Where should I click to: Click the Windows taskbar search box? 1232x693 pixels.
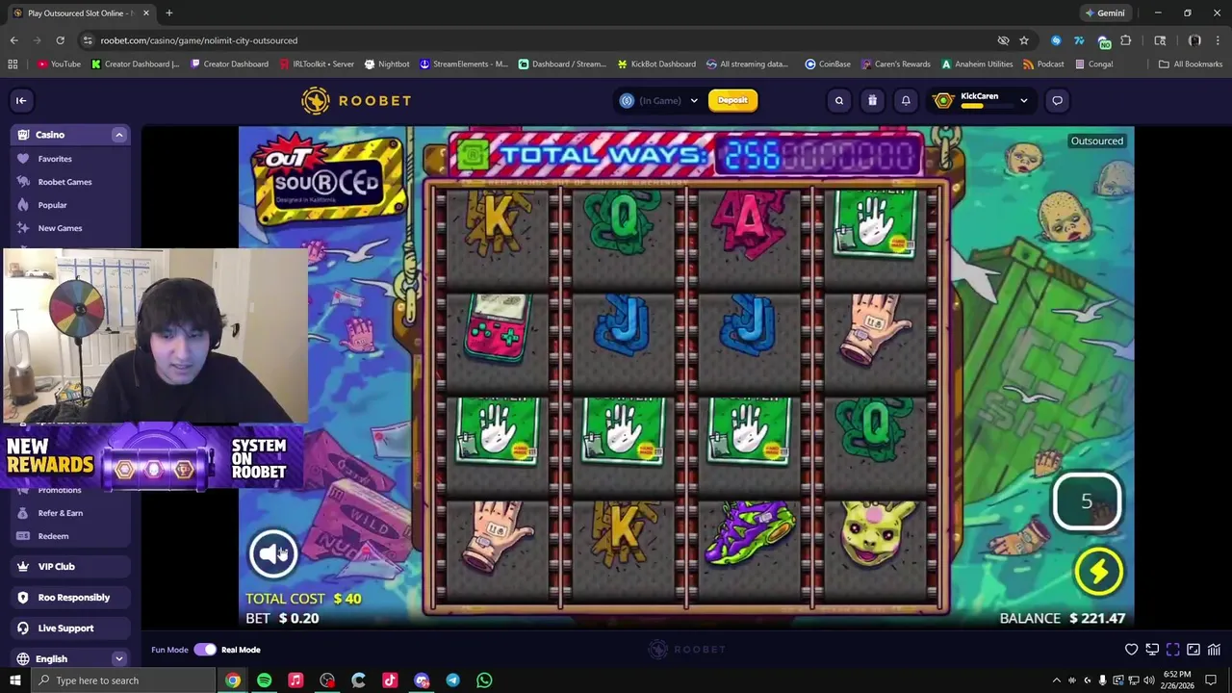(122, 680)
